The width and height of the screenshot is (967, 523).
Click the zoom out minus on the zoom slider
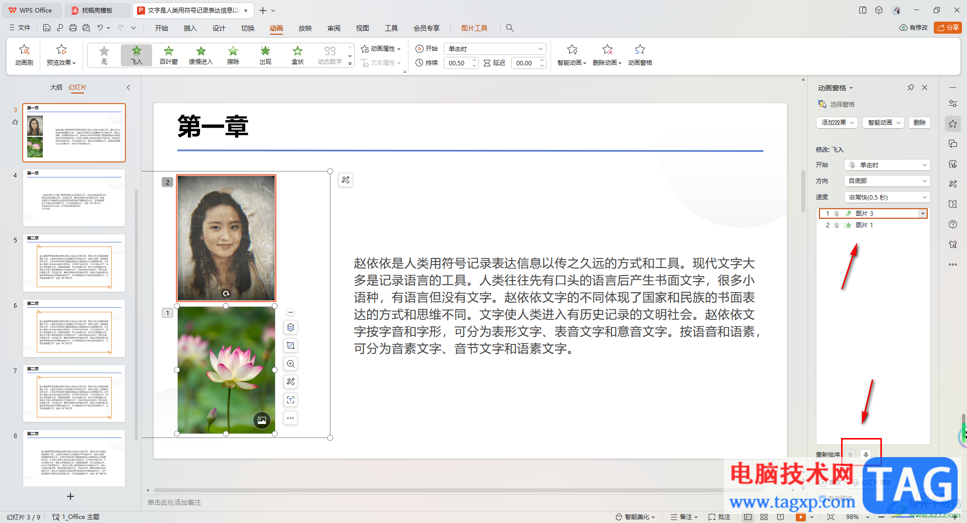click(x=881, y=517)
